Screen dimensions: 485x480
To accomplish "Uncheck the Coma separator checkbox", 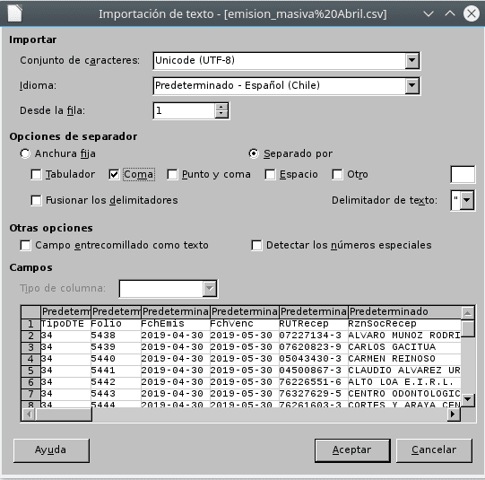I will (x=114, y=175).
